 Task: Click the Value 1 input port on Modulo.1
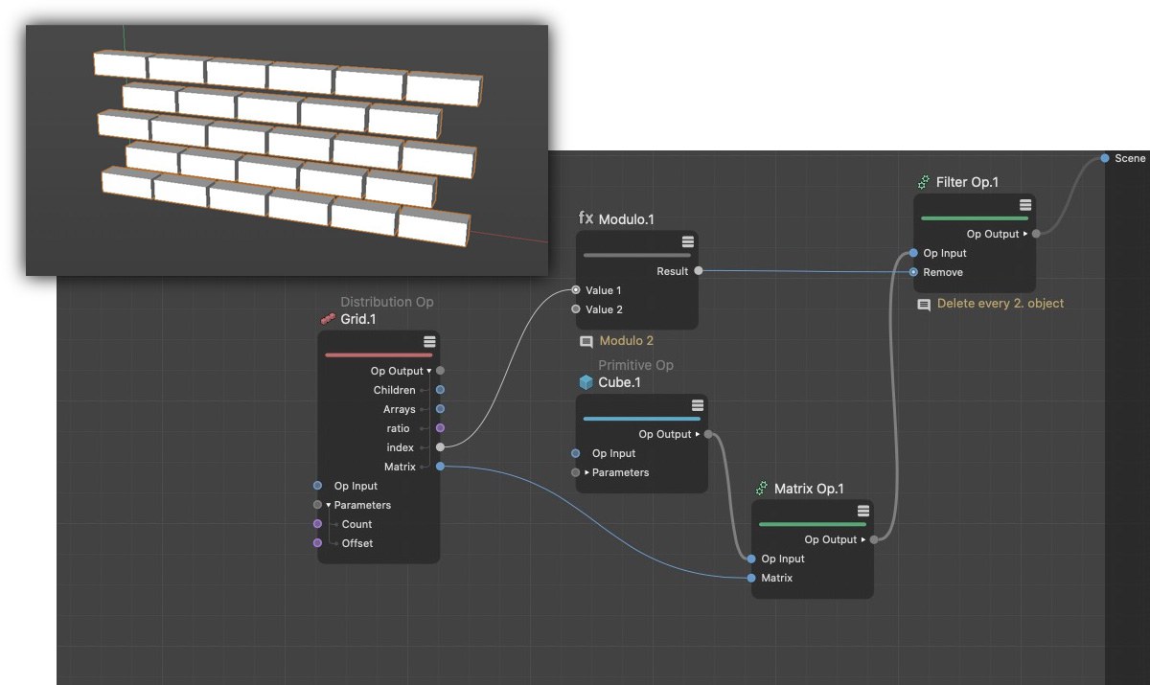pyautogui.click(x=576, y=290)
